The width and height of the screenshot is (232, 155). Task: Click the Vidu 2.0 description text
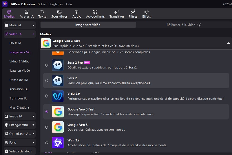point(145,99)
